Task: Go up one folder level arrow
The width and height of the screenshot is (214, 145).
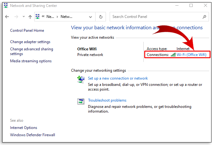Action: pos(30,17)
